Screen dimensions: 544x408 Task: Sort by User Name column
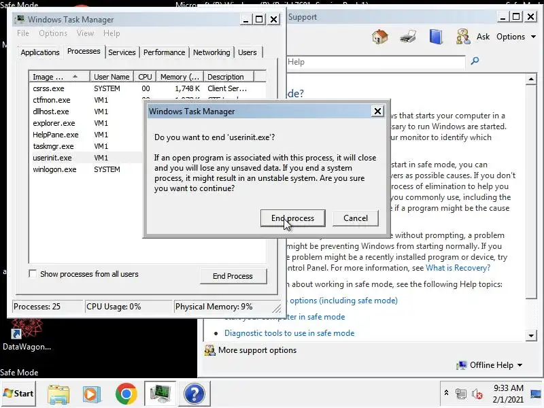tap(112, 77)
